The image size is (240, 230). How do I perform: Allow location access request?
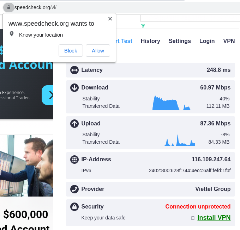pos(98,51)
